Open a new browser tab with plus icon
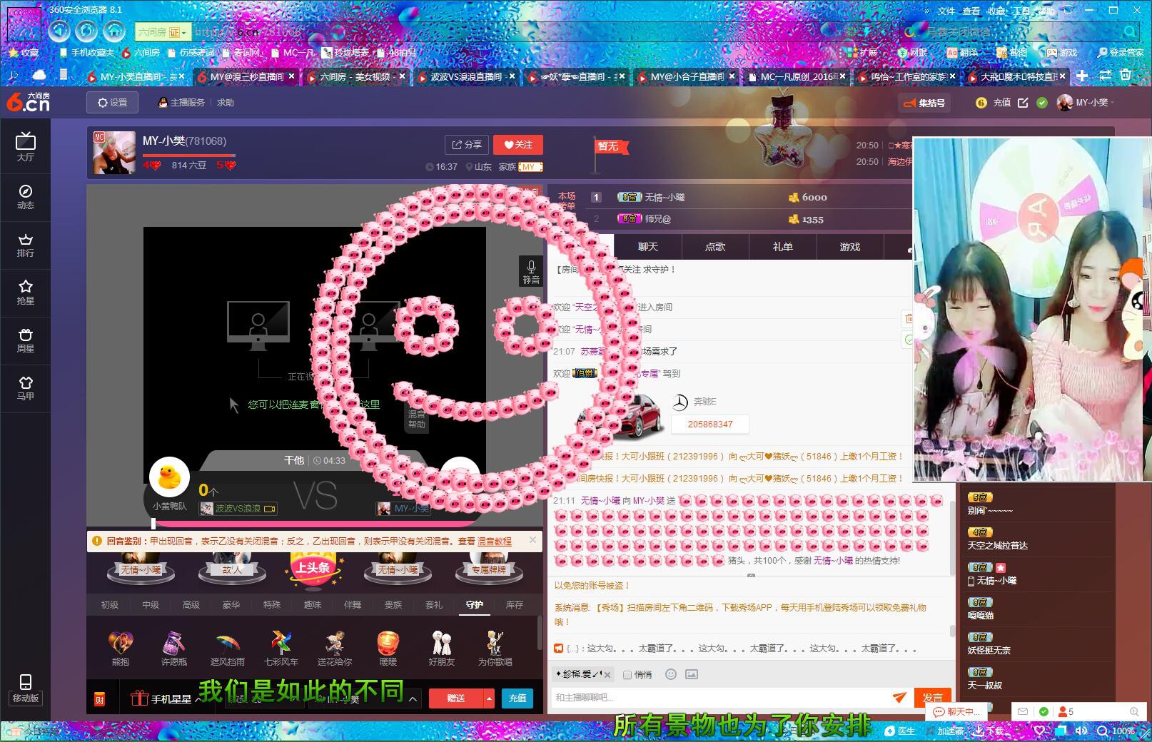This screenshot has height=742, width=1152. tap(1082, 76)
